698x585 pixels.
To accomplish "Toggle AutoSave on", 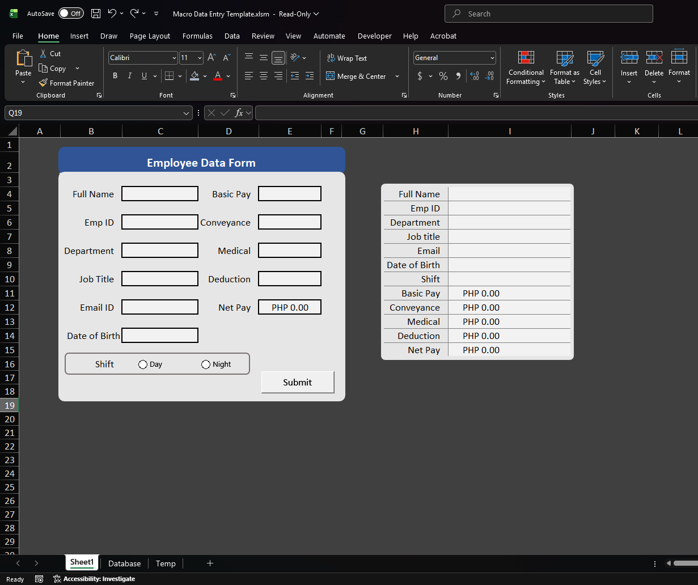I will 71,13.
